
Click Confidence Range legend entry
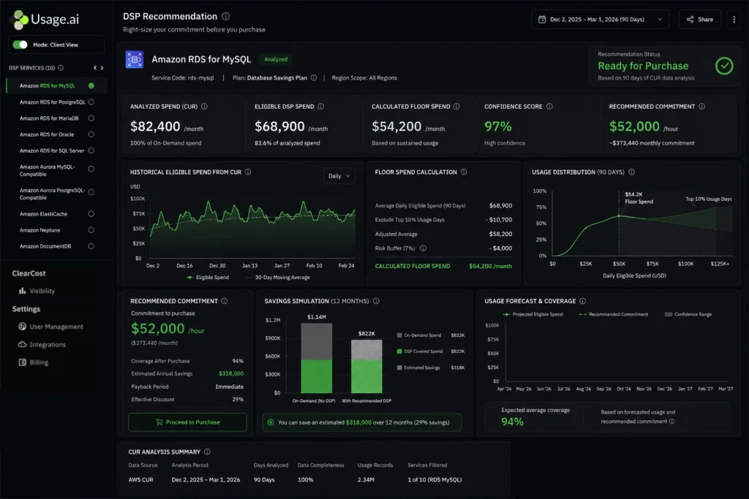coord(688,314)
